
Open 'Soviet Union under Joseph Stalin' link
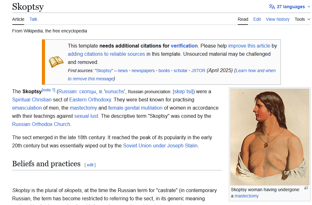point(160,146)
